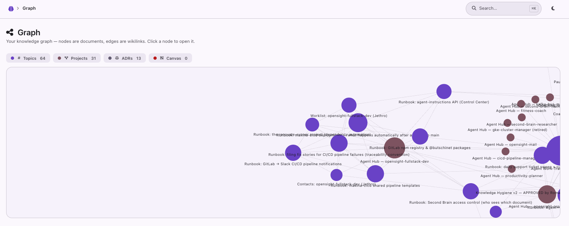Open the Second Brain access control node
Screen dimensions: 569x226
tap(470, 191)
